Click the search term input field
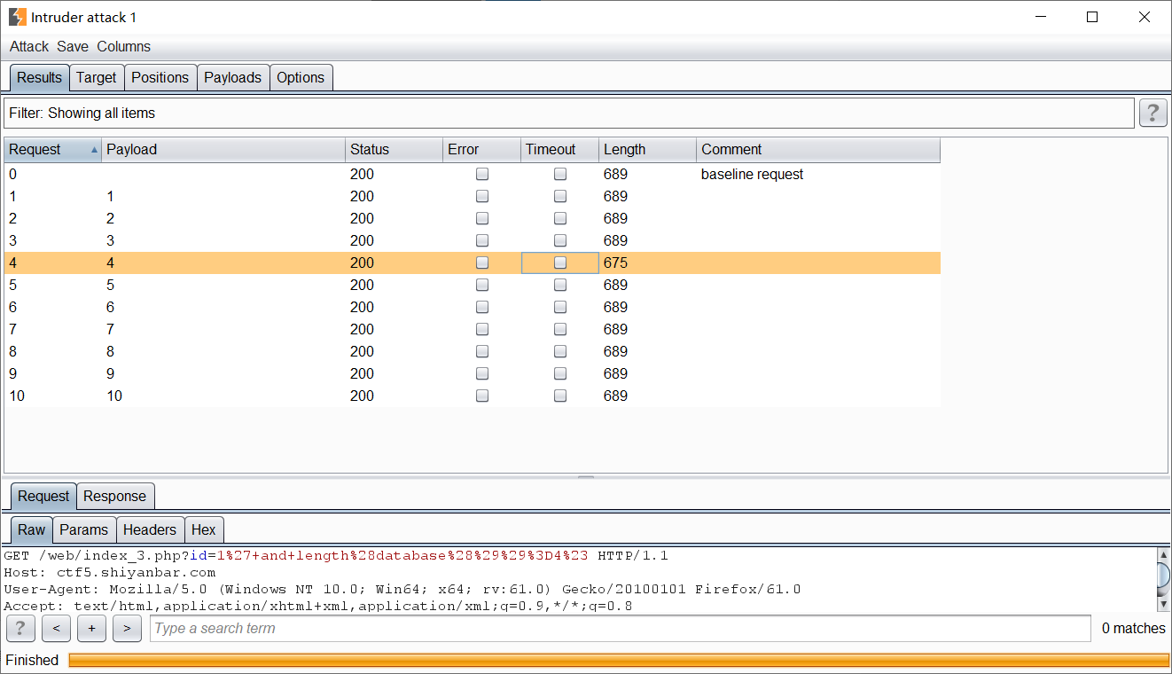The image size is (1172, 674). (x=621, y=629)
